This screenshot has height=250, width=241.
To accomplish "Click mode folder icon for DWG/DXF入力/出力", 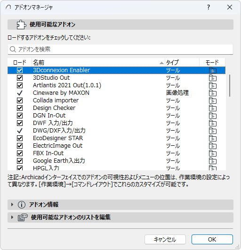I will [x=213, y=131].
